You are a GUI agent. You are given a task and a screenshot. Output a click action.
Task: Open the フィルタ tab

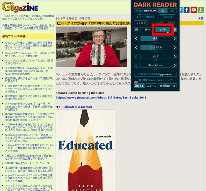pos(141,23)
